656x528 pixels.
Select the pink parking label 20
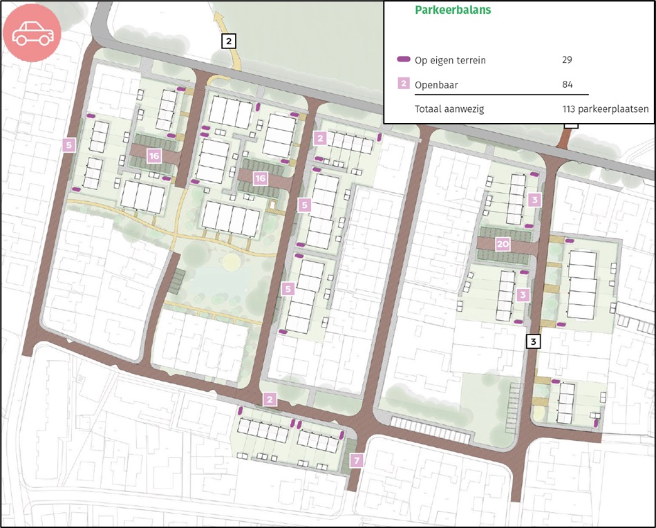pyautogui.click(x=503, y=245)
